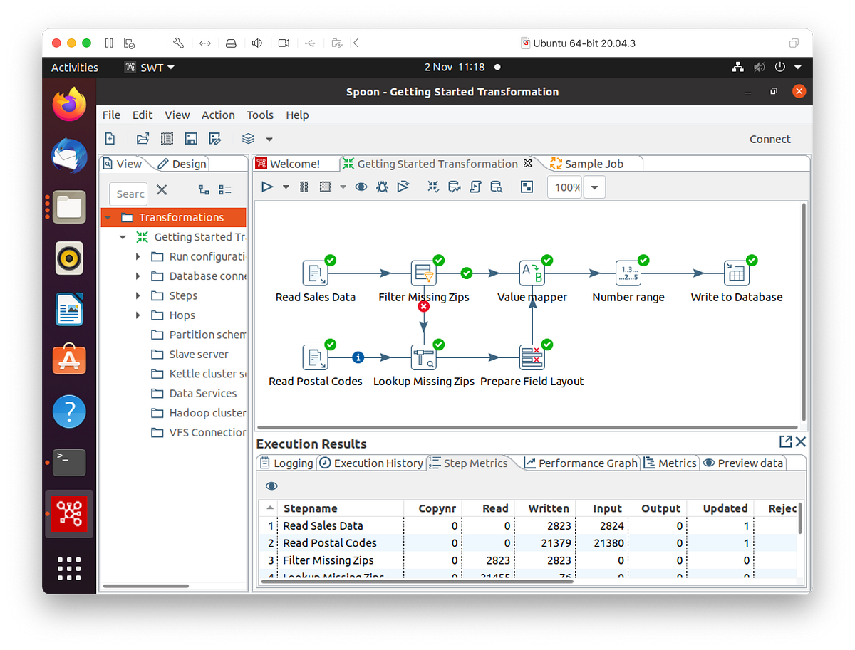Screen dimensions: 855x650
Task: Toggle the eye filter in Step Metrics panel
Action: tap(271, 486)
